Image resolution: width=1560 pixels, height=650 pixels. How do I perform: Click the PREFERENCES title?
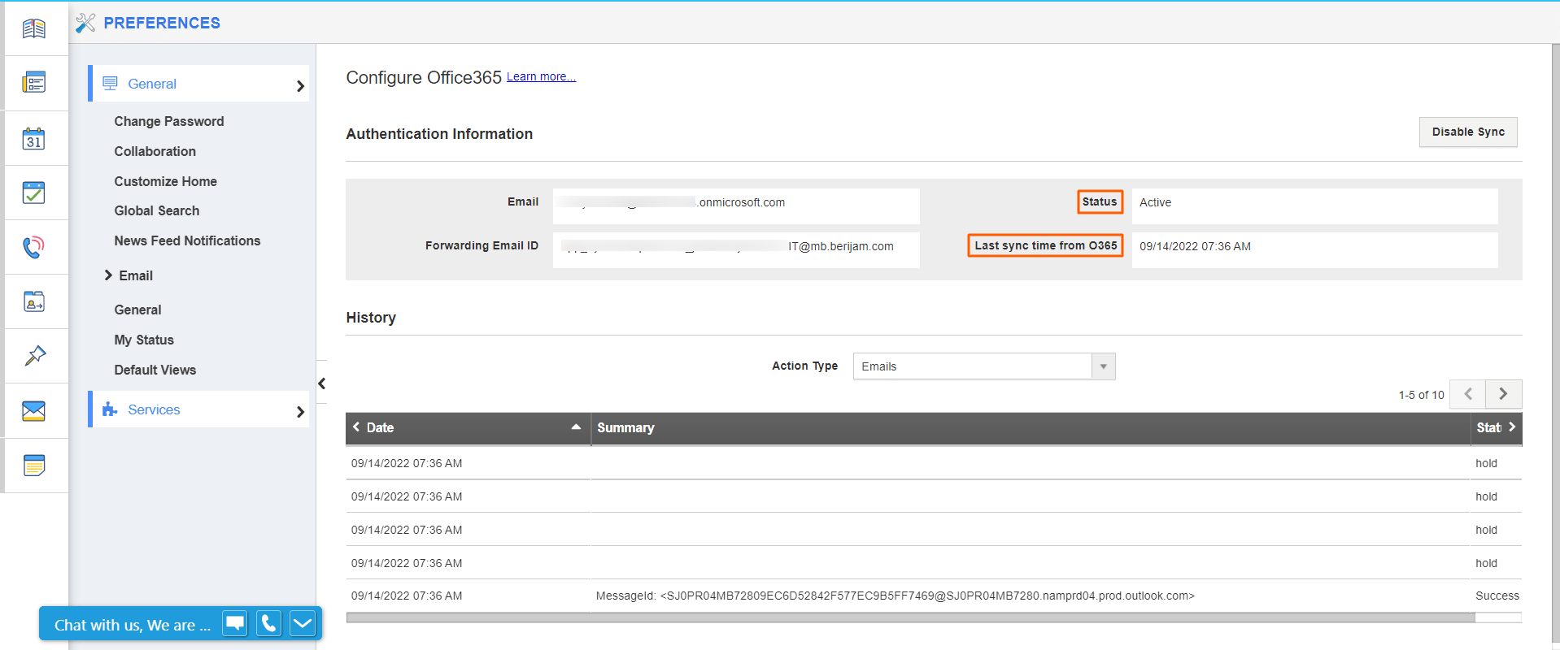[162, 23]
